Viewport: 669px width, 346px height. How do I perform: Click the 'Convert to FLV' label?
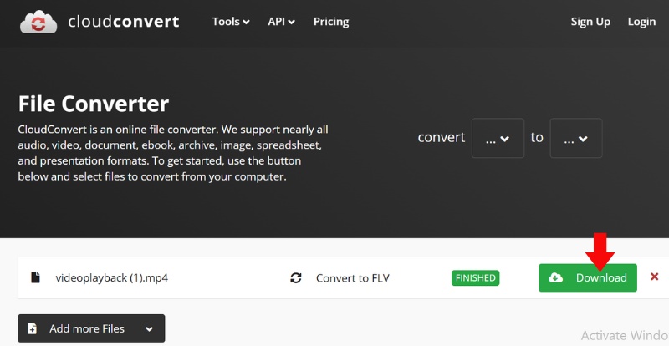point(352,278)
